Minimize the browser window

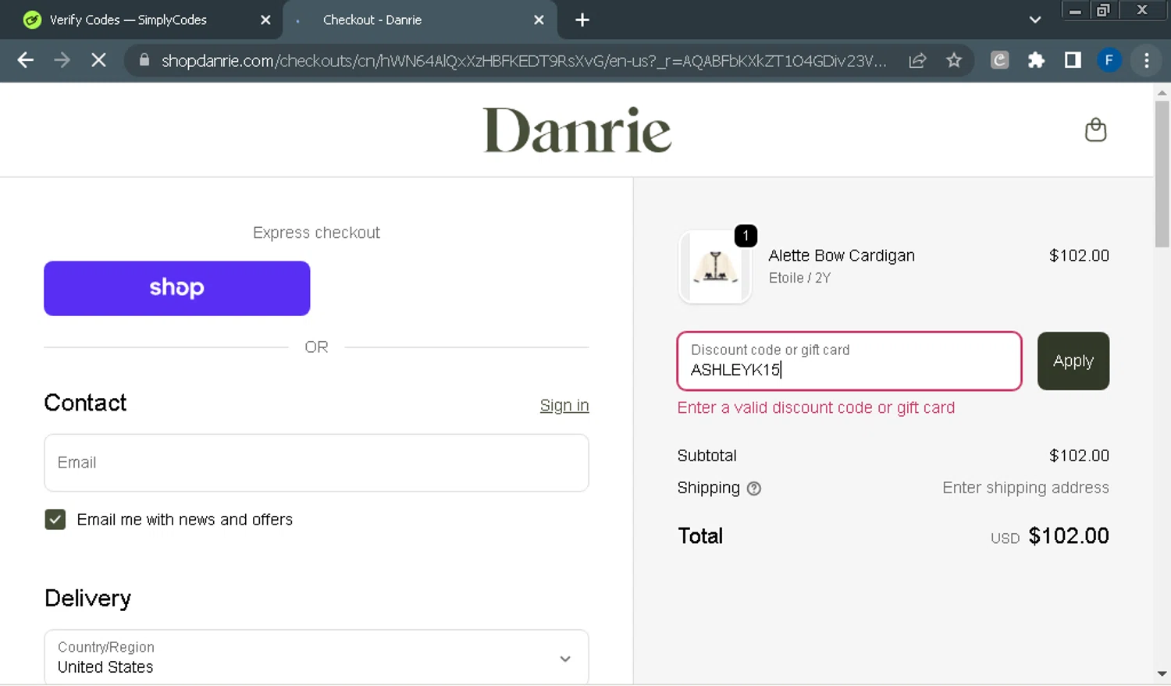pos(1075,10)
